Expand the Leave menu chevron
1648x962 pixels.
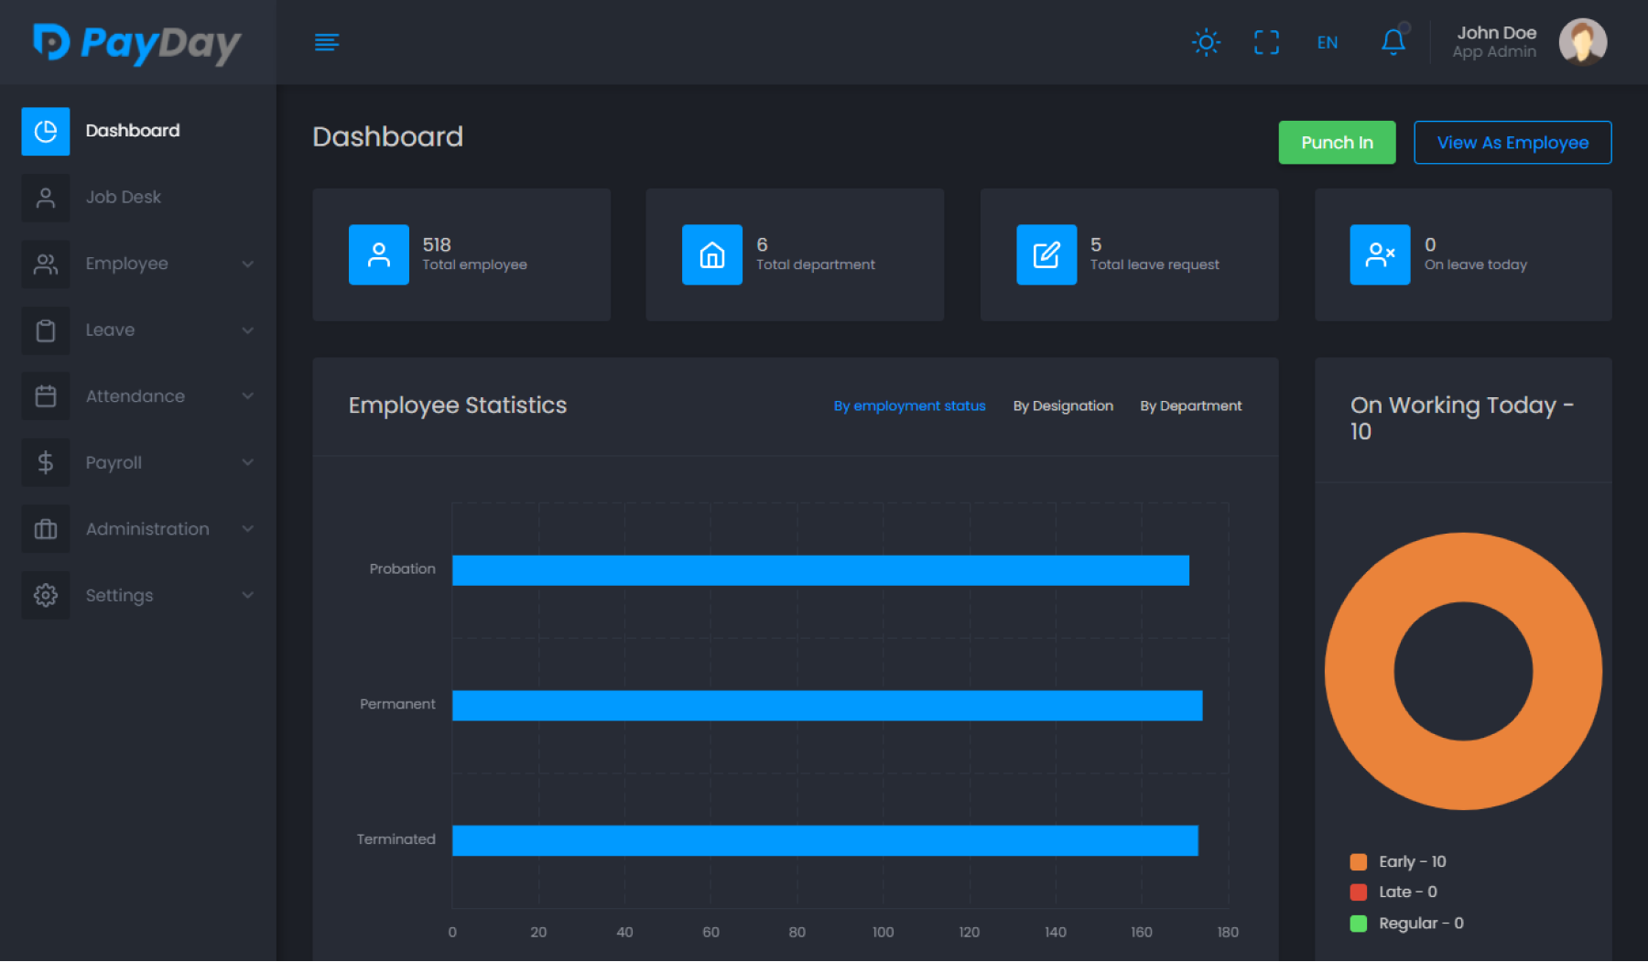click(247, 330)
